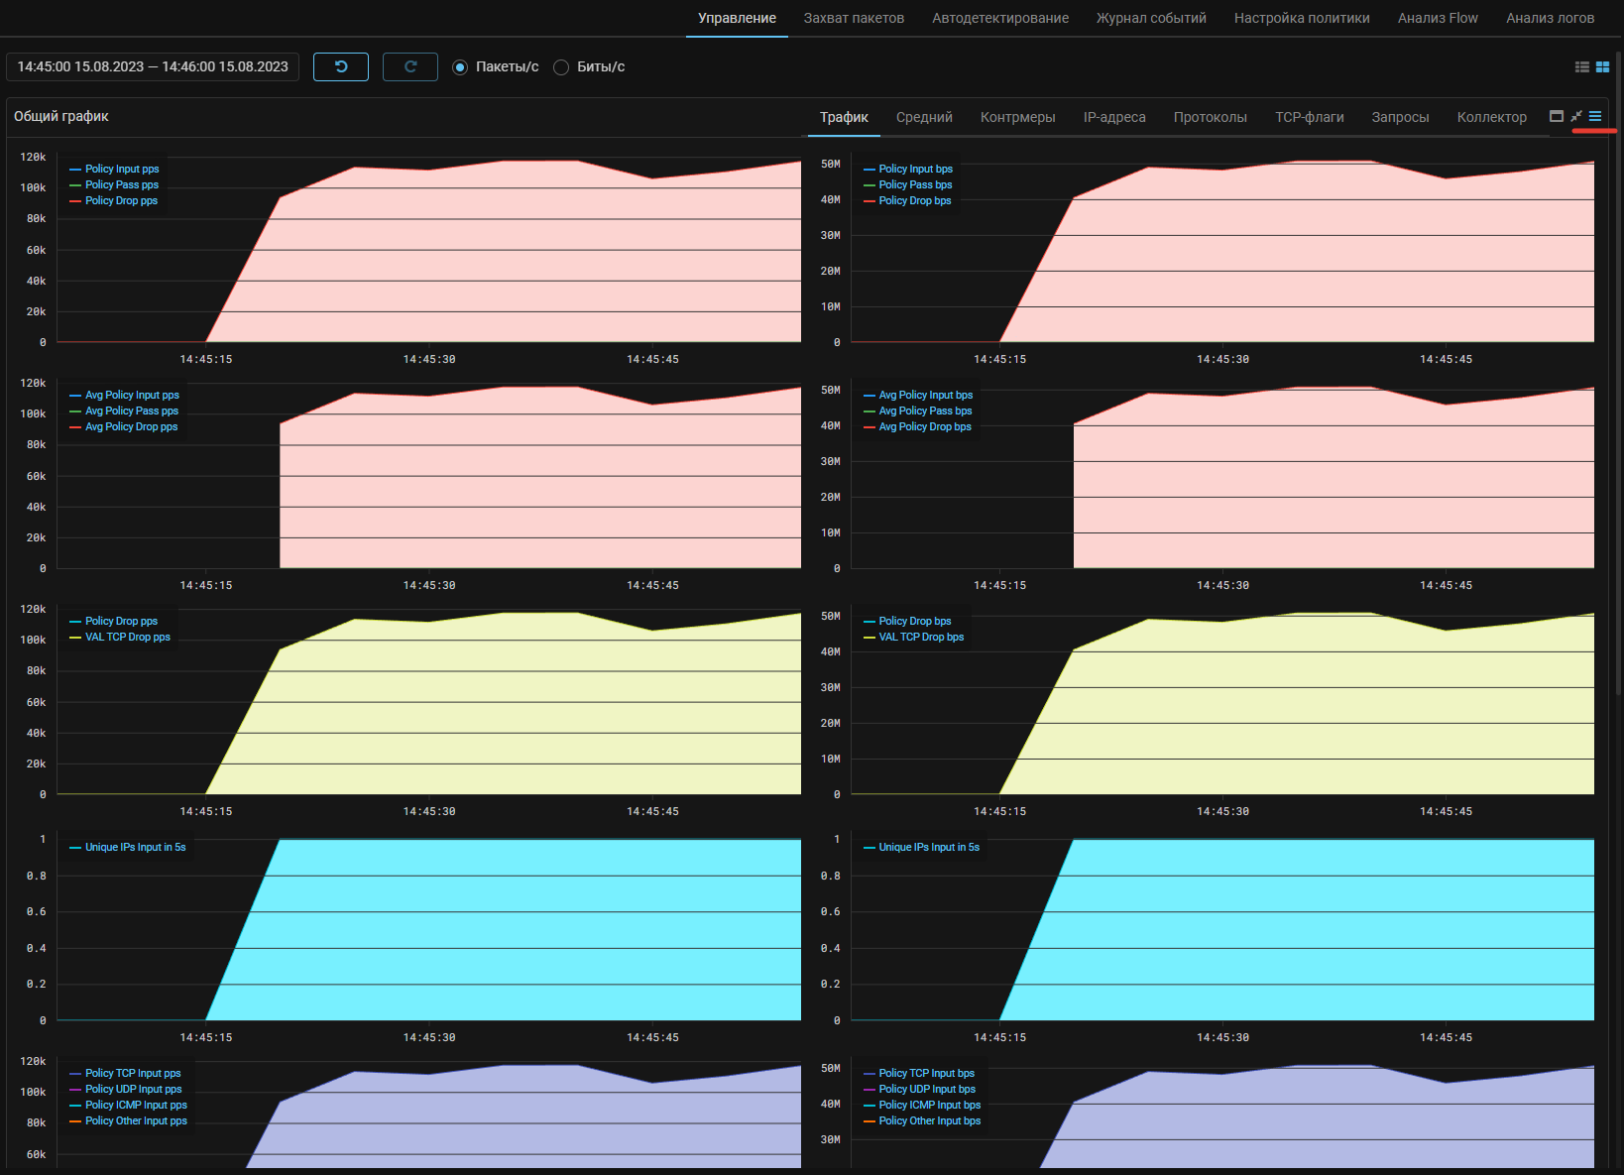
Task: Toggle Avg Policy Drop bps legend series
Action: [924, 427]
